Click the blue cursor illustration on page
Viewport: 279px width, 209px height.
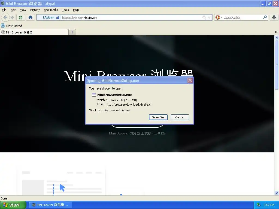[x=62, y=188]
